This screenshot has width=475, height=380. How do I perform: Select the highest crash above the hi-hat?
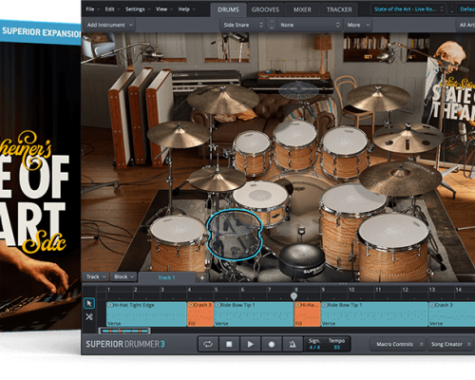coord(223,99)
